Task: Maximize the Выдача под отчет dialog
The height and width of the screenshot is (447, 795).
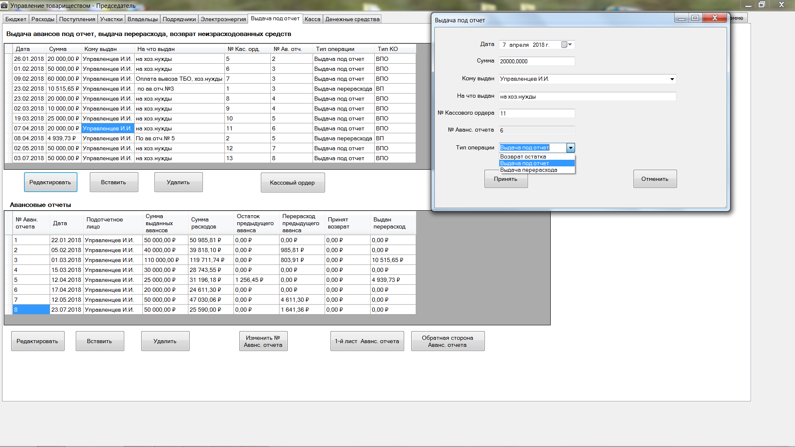Action: point(695,18)
